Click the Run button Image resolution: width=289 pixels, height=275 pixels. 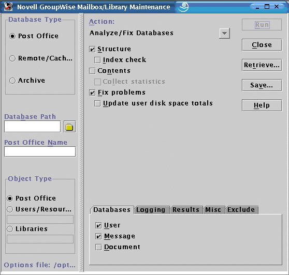click(x=262, y=25)
